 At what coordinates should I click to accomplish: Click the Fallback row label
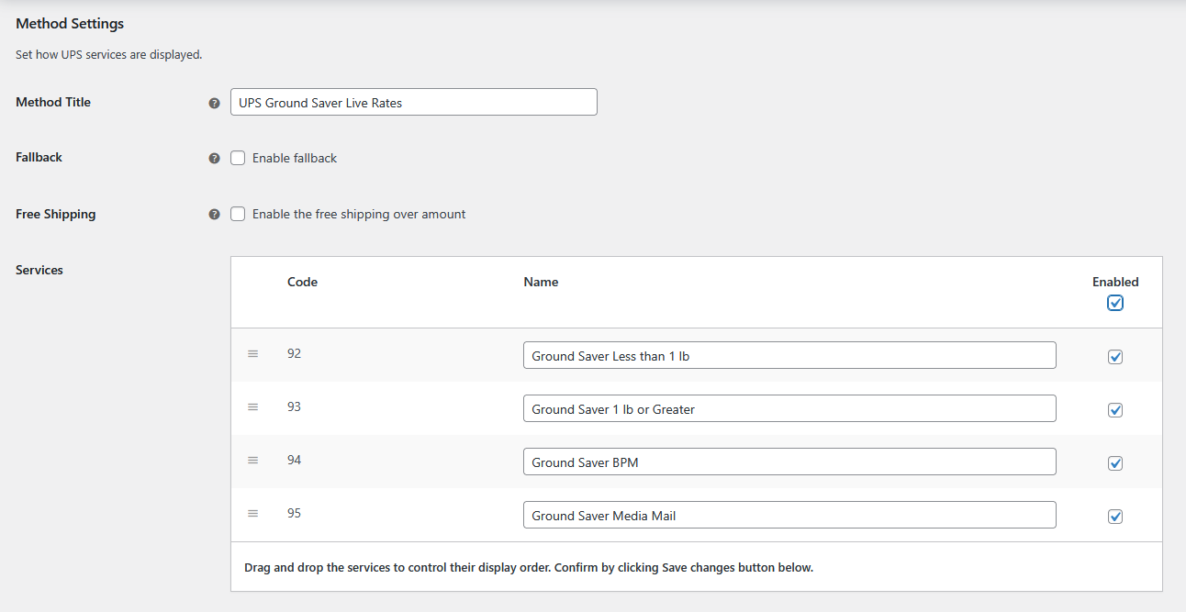[39, 157]
